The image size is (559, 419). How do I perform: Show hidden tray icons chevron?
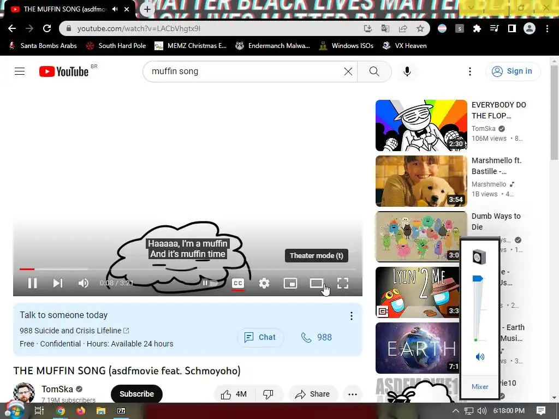[x=456, y=411]
